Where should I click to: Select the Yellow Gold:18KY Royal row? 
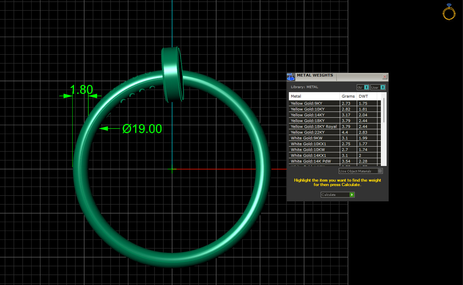(335, 127)
